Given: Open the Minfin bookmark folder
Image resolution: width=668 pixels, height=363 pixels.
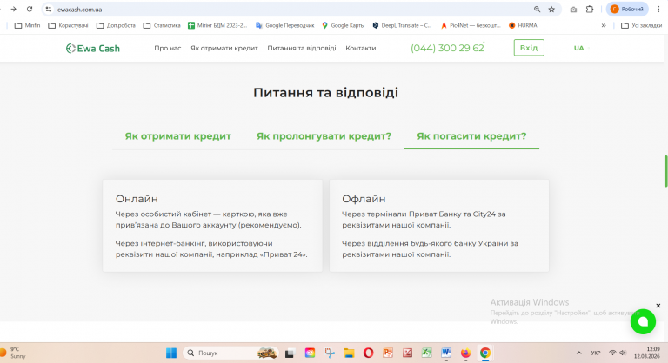Looking at the screenshot, I should (27, 25).
